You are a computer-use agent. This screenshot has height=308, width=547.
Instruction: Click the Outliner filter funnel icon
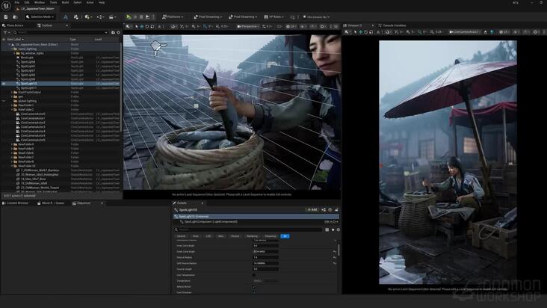tap(5, 32)
